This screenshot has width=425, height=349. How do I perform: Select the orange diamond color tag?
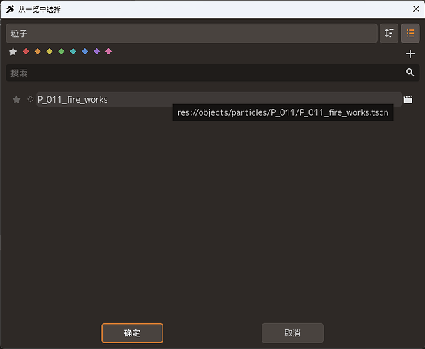(38, 51)
